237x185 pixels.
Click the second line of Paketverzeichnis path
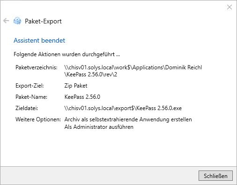pos(91,74)
